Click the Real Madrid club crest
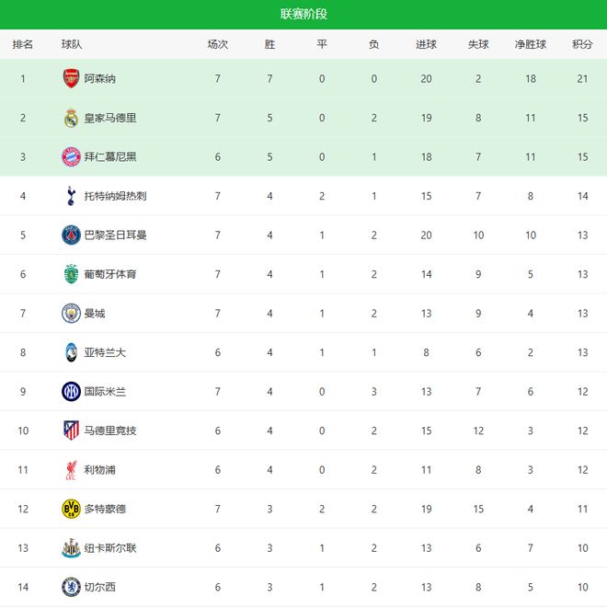This screenshot has width=607, height=608. click(71, 118)
